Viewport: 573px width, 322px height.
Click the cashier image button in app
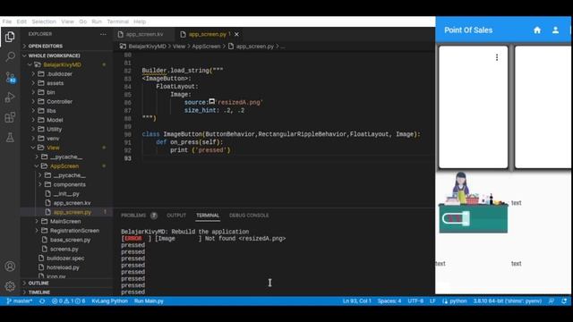(x=474, y=202)
